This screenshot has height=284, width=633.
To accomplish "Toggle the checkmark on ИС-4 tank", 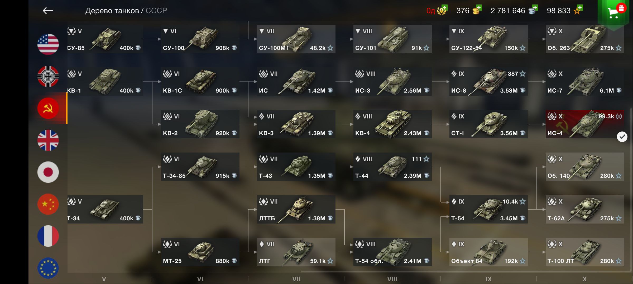I will click(622, 137).
